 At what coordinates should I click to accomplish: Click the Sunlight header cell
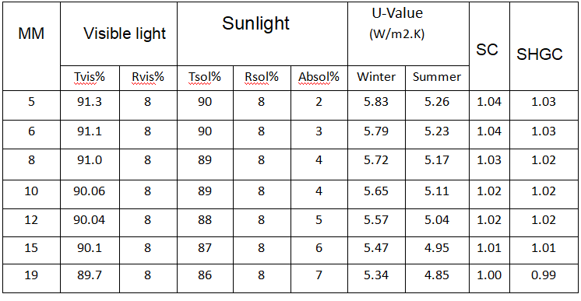click(x=262, y=34)
